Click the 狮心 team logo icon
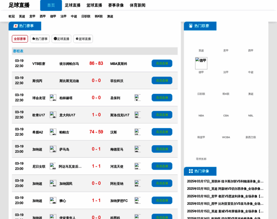This screenshot has height=219, width=277. pos(53,201)
